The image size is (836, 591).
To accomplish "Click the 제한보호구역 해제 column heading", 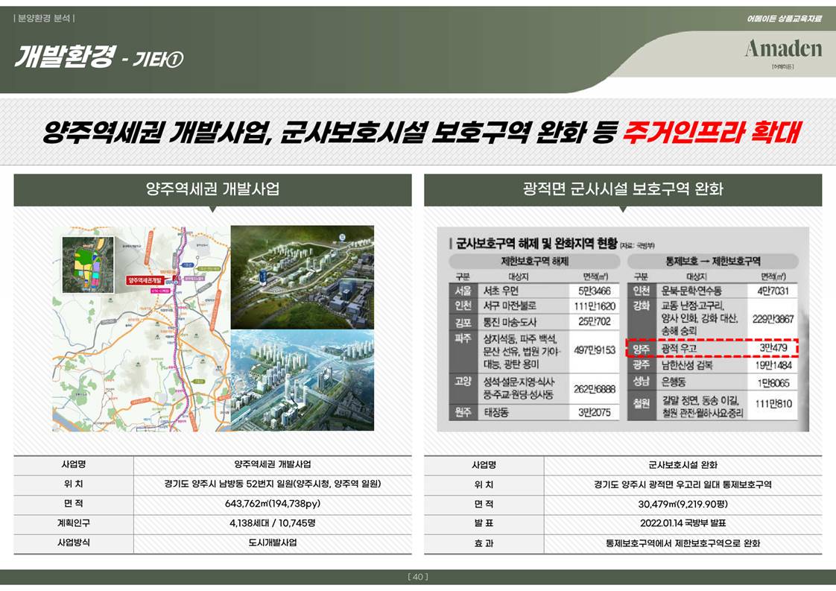I will pyautogui.click(x=533, y=262).
